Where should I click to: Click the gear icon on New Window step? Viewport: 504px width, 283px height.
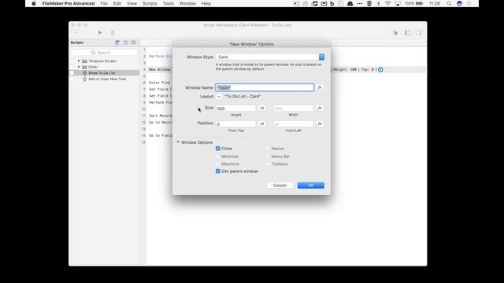tap(380, 70)
